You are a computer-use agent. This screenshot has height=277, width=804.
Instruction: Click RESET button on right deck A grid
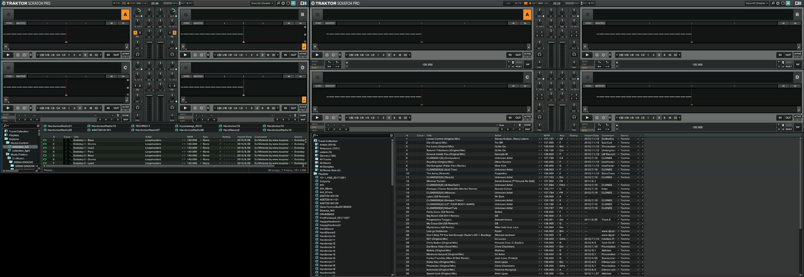click(x=519, y=66)
